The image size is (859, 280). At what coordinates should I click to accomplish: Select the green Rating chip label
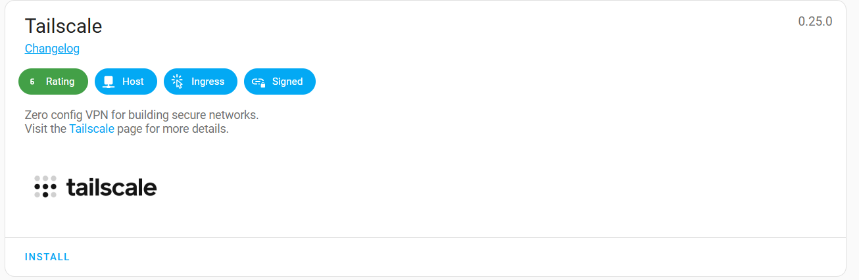pos(60,82)
